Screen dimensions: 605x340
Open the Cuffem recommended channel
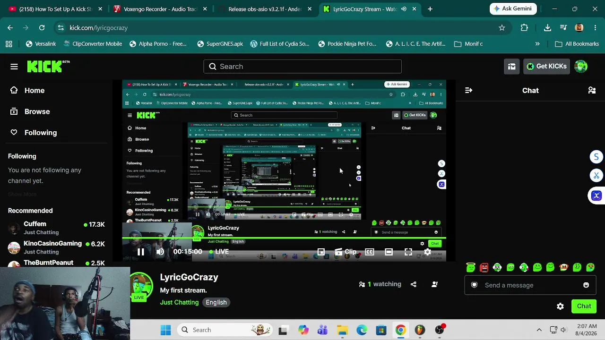coord(57,228)
